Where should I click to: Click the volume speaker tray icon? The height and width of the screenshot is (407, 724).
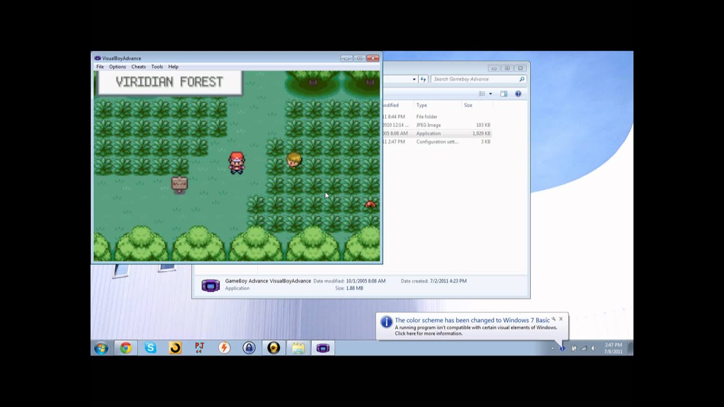[x=593, y=348]
